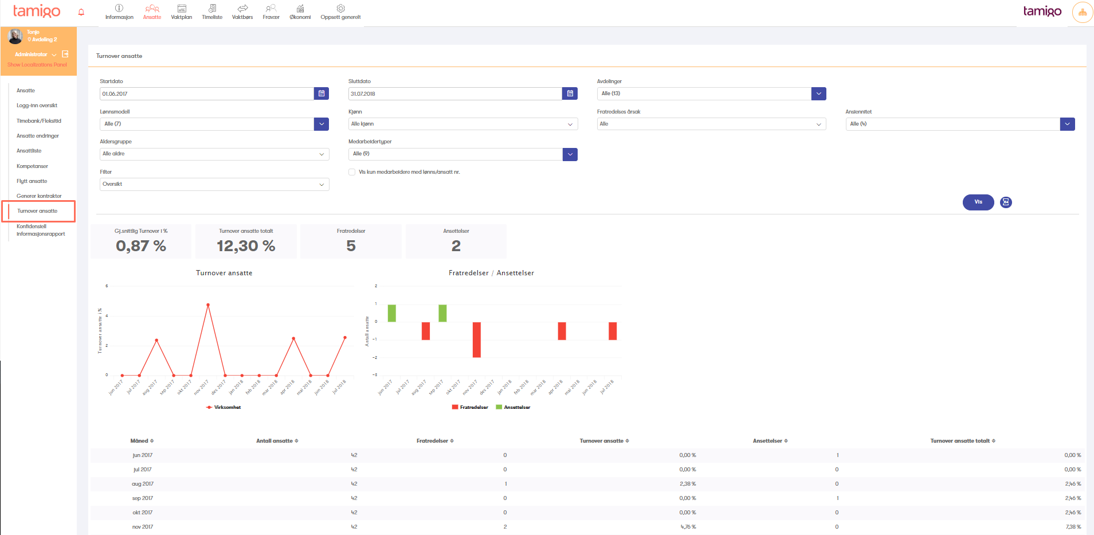Image resolution: width=1094 pixels, height=535 pixels.
Task: Open Generer kontrakter in the sidebar
Action: pyautogui.click(x=39, y=196)
